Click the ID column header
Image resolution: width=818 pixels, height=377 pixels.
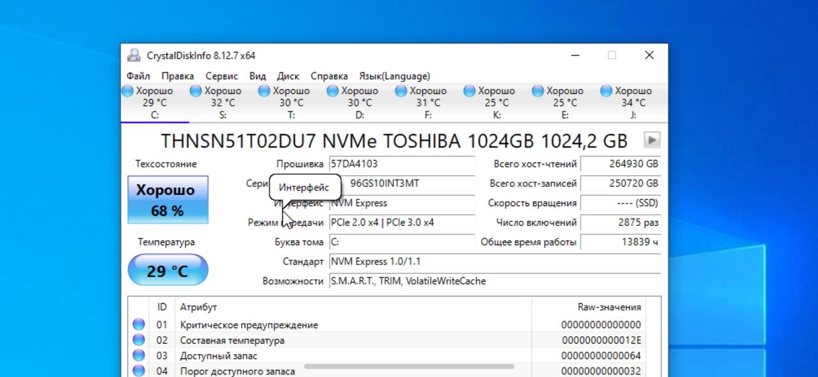point(162,307)
